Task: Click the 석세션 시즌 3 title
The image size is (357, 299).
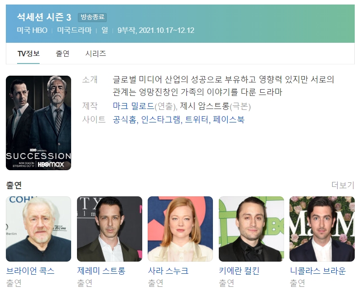Action: pyautogui.click(x=44, y=17)
